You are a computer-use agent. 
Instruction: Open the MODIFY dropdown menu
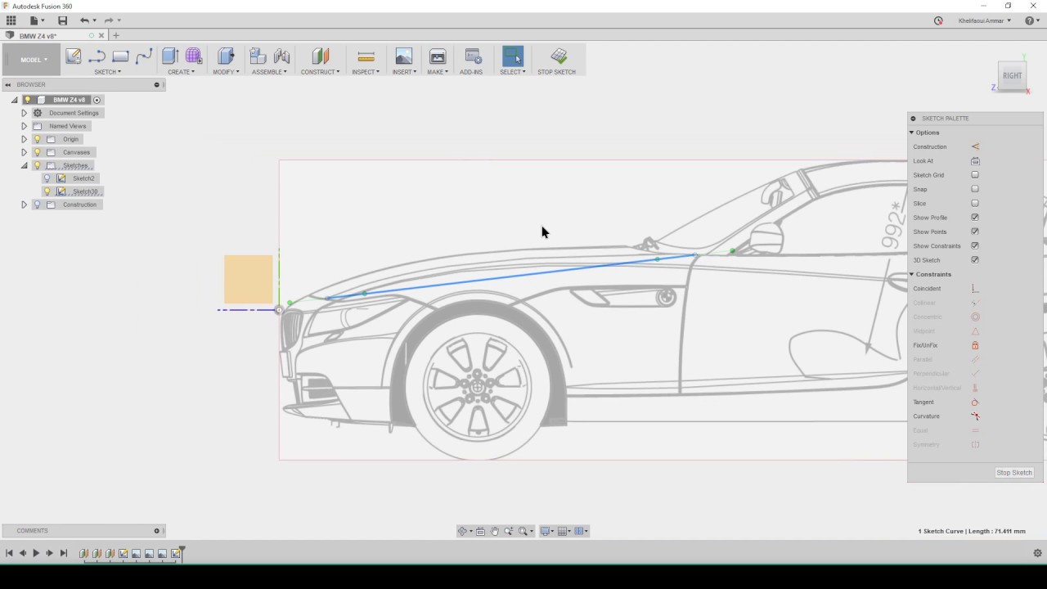[226, 72]
